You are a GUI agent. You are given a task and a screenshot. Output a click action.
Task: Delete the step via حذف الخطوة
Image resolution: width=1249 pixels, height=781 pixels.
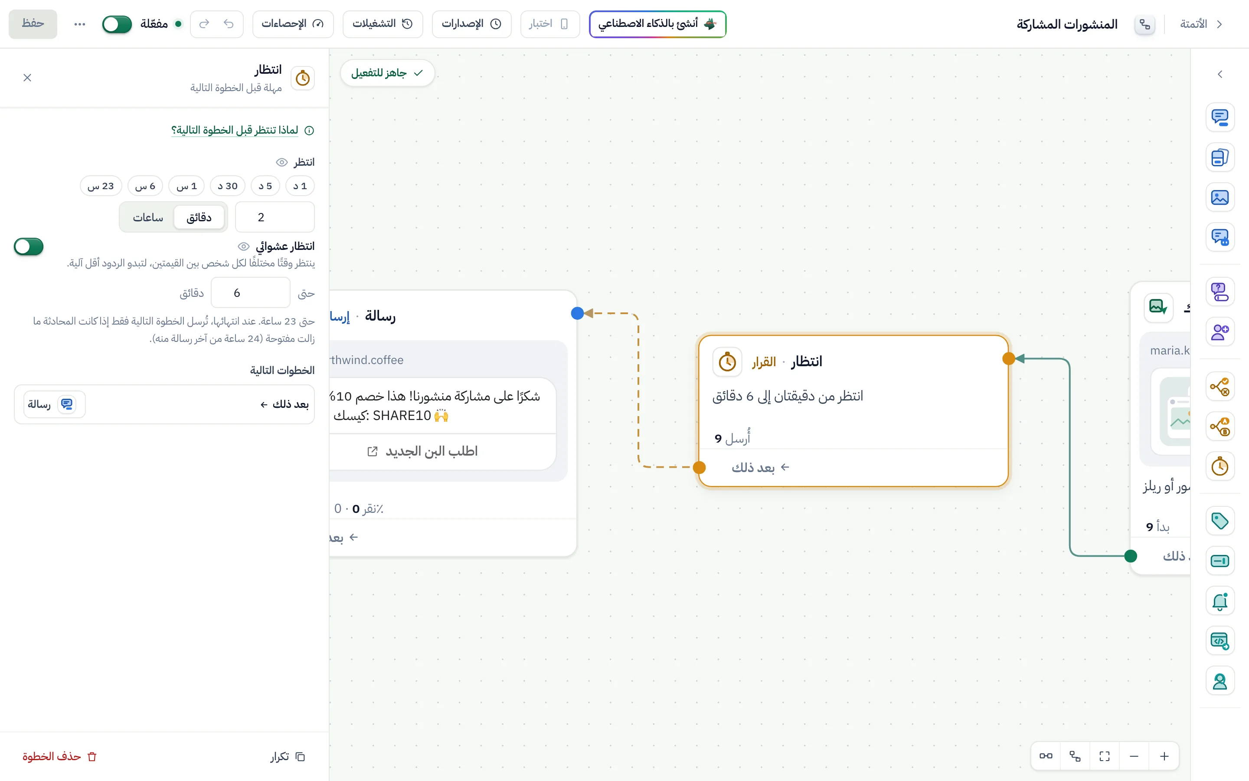click(60, 757)
